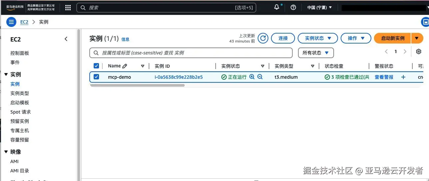Click the mcp-demo name cell
Image resolution: width=429 pixels, height=181 pixels.
[x=119, y=77]
